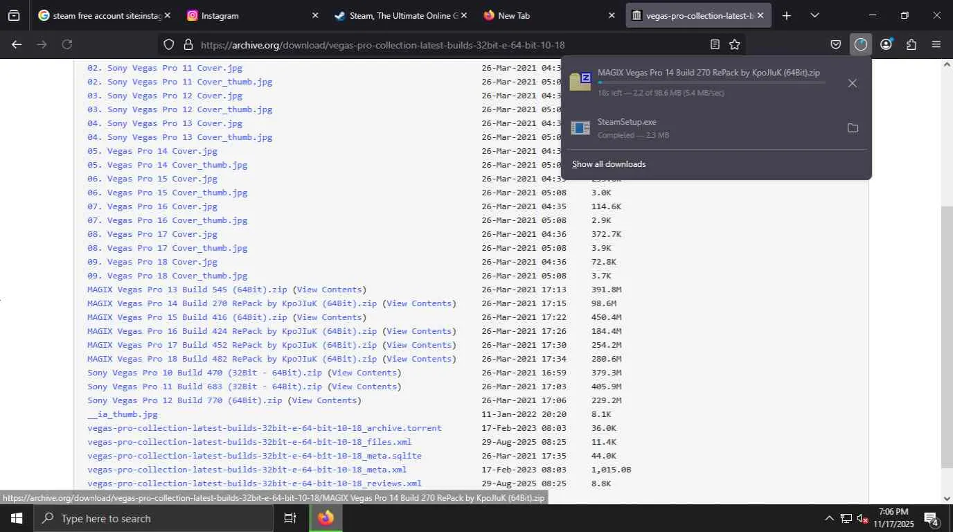Click the 1,015.0B size value

click(611, 470)
